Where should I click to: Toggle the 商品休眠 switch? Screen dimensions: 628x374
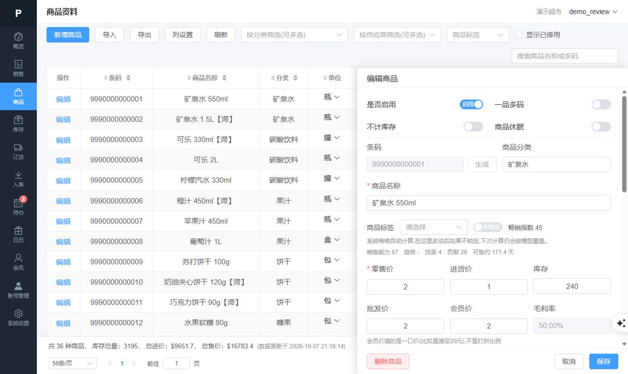601,127
